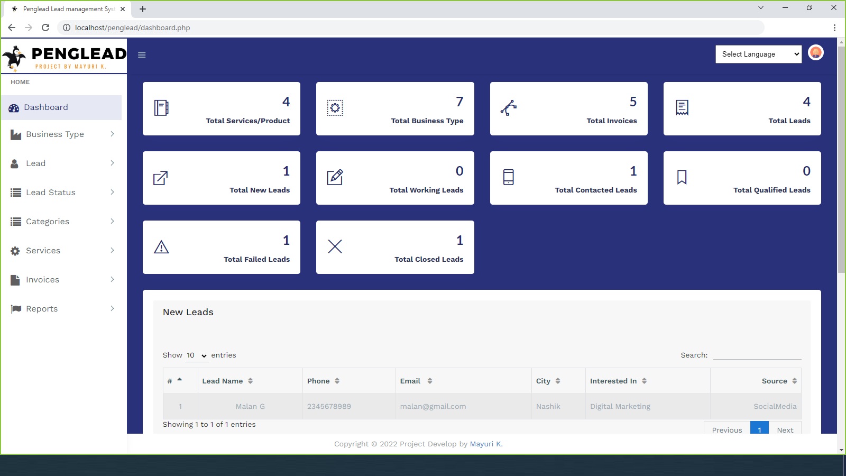The image size is (846, 476).
Task: Click the Total Qualified Leads bookmark icon
Action: coord(682,177)
